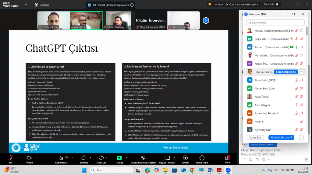The image size is (312, 175).
Task: Toggle the Video camera button
Action: (x=30, y=160)
